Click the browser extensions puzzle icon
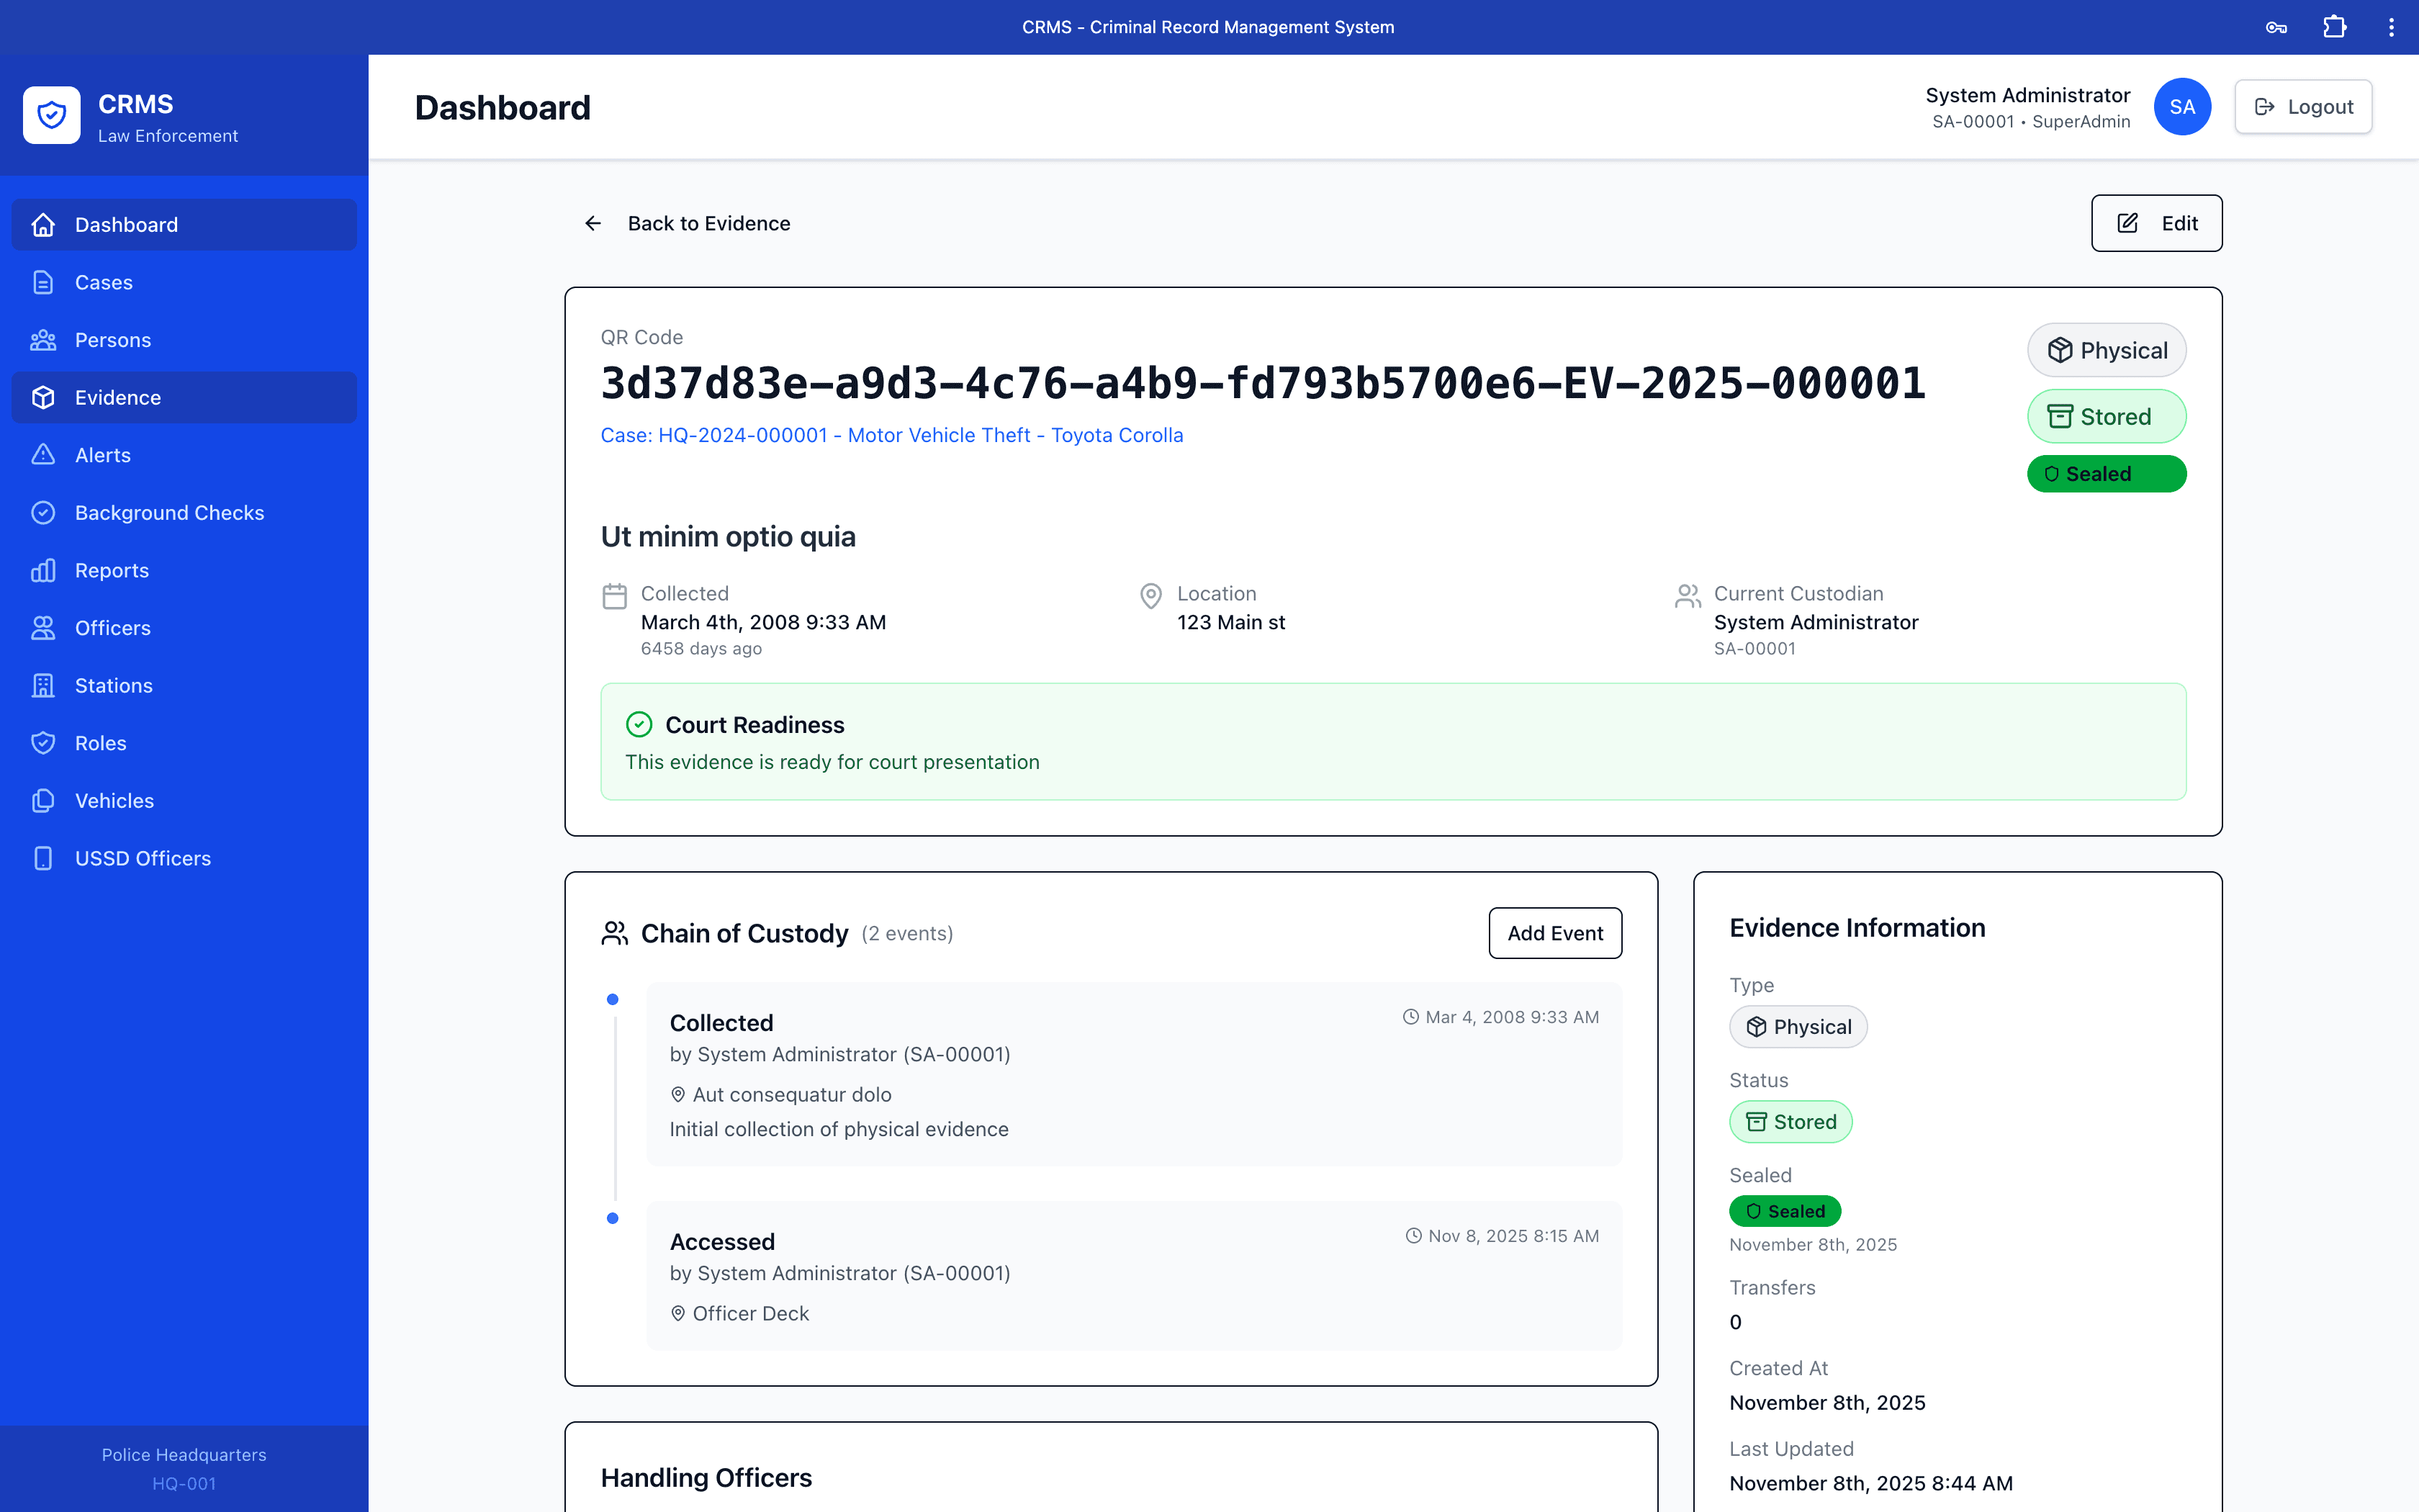Screen dimensions: 2419x1512 (2334, 27)
